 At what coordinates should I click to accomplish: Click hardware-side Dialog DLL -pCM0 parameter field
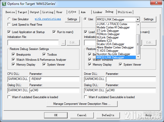(x=131, y=90)
